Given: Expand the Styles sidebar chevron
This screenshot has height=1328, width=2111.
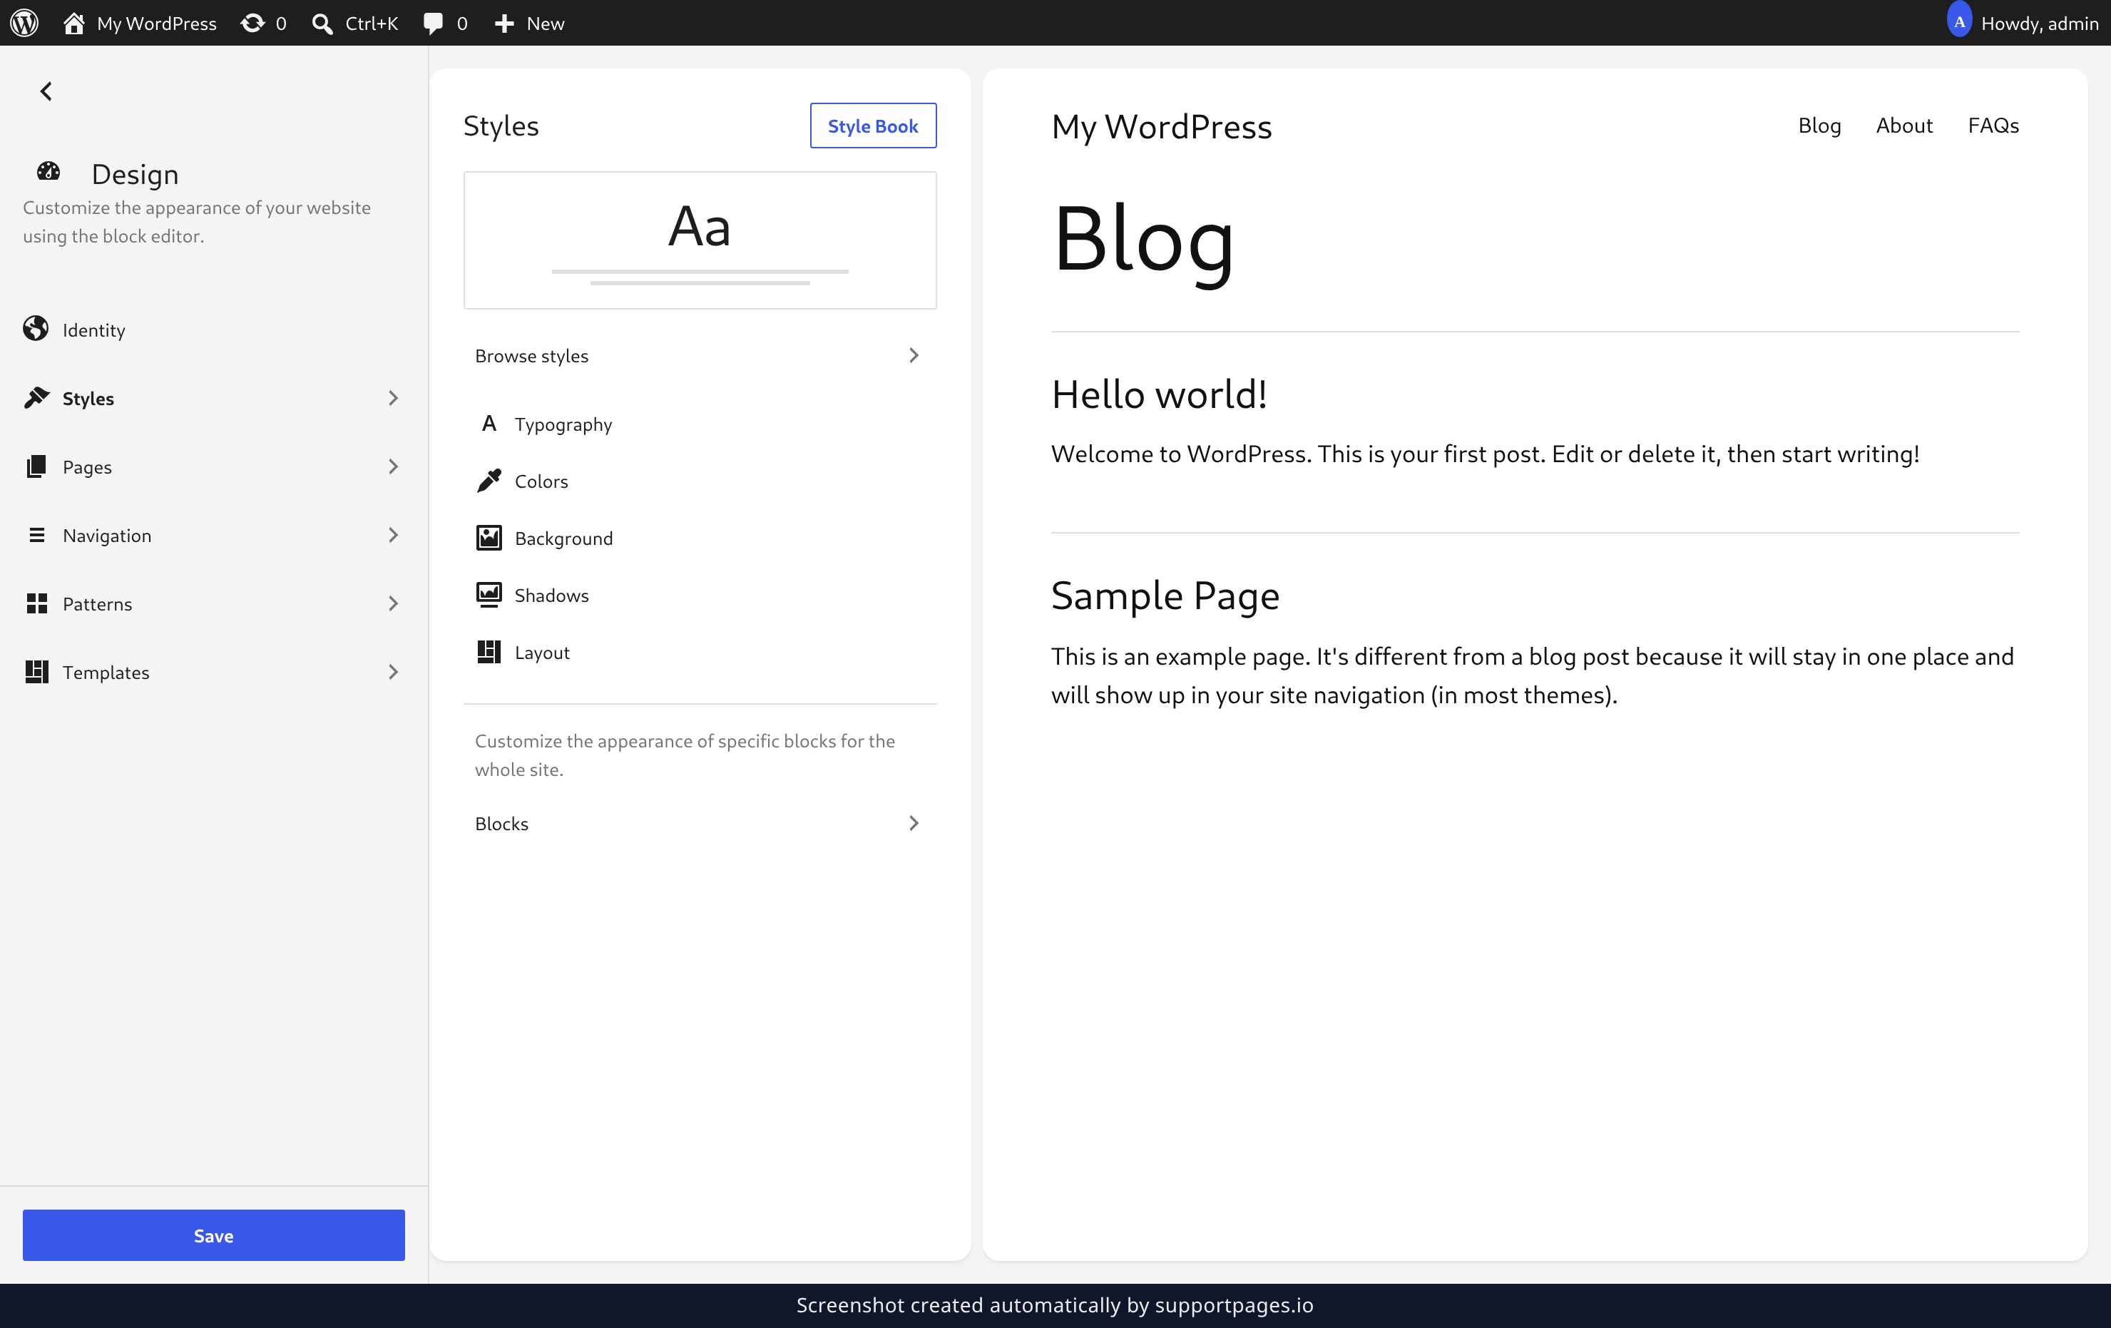Looking at the screenshot, I should pos(393,398).
